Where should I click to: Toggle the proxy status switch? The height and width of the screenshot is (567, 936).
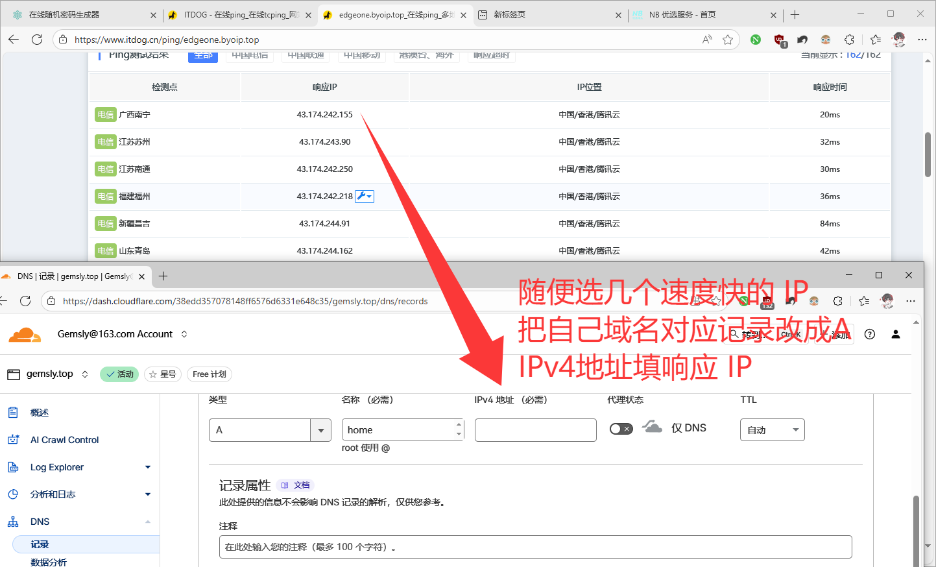[621, 429]
